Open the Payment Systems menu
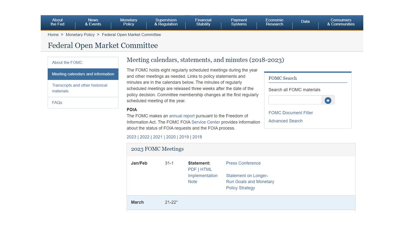Viewport: 404px width, 227px height. click(x=239, y=22)
